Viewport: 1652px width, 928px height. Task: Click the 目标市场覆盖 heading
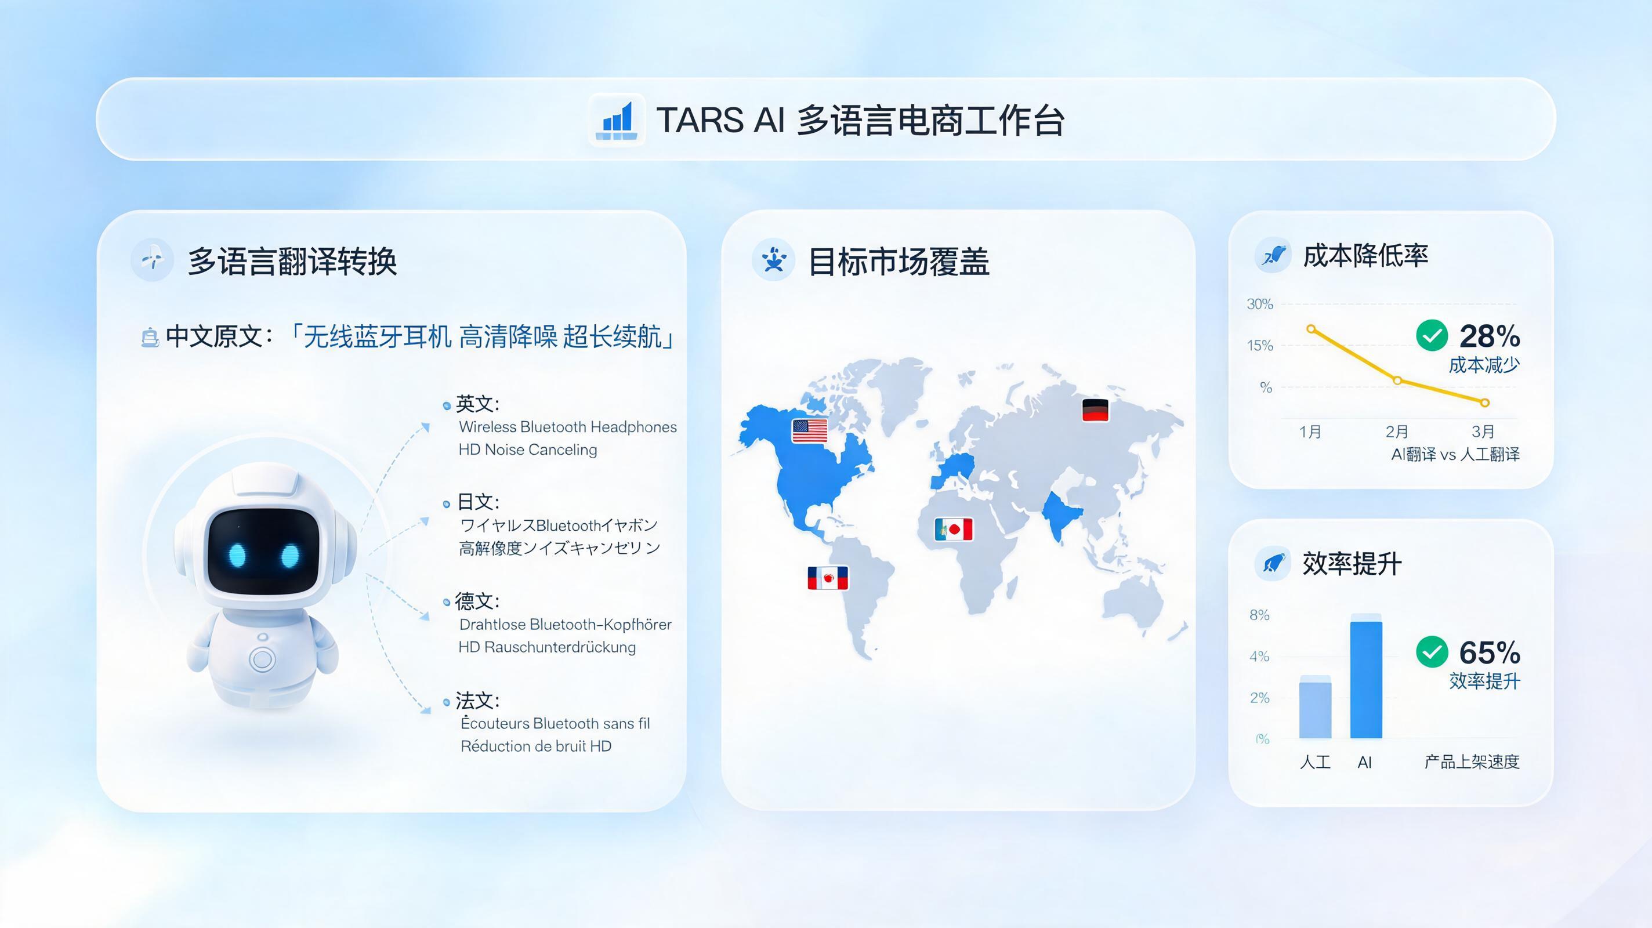pos(899,261)
